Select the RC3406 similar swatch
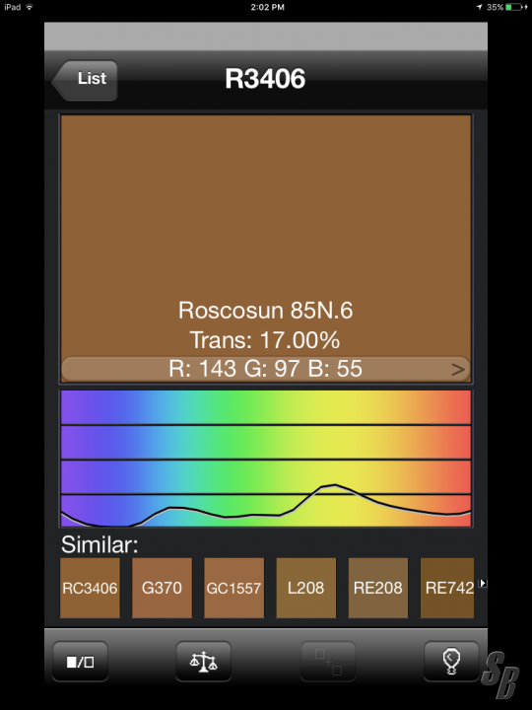This screenshot has width=532, height=710. coord(90,588)
